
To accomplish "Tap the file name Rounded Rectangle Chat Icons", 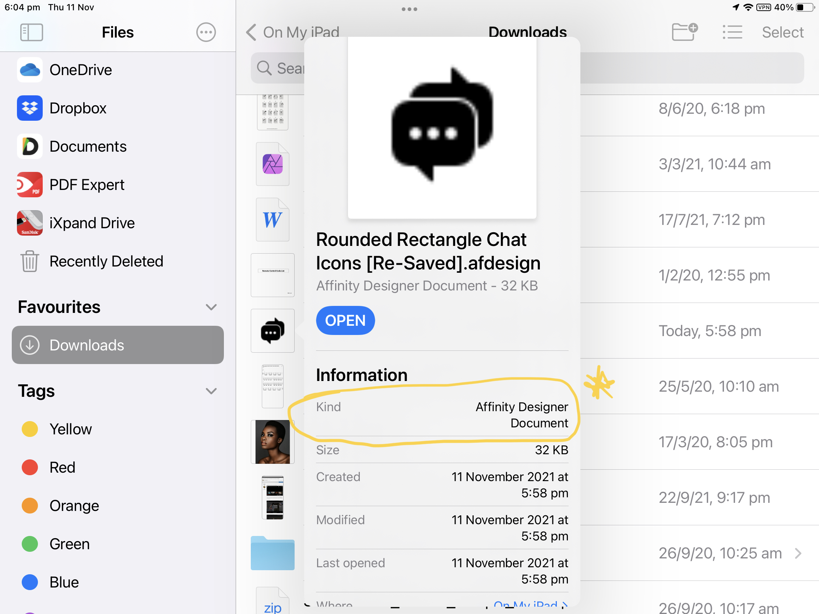I will 428,251.
